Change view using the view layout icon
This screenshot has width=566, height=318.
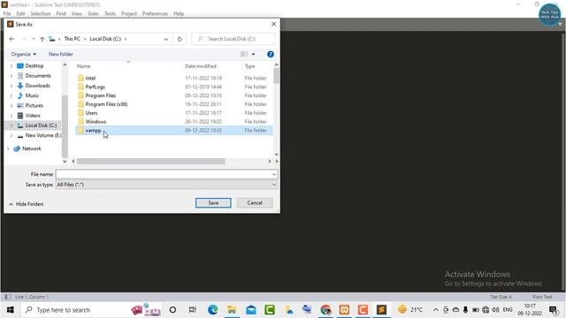click(x=244, y=54)
